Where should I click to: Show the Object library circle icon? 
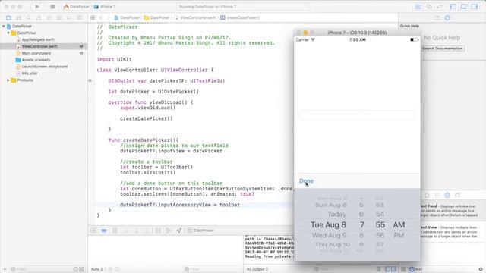click(x=447, y=196)
